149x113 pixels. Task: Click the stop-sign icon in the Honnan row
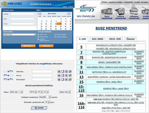click(x=63, y=71)
